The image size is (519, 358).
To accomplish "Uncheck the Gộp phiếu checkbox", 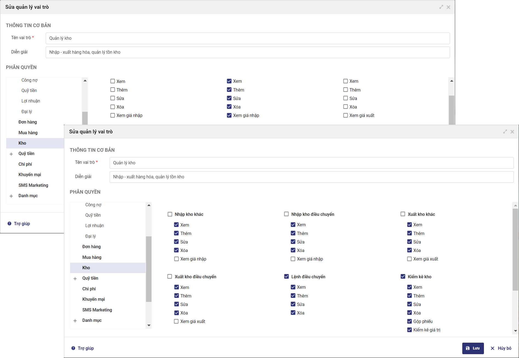I will tap(409, 321).
